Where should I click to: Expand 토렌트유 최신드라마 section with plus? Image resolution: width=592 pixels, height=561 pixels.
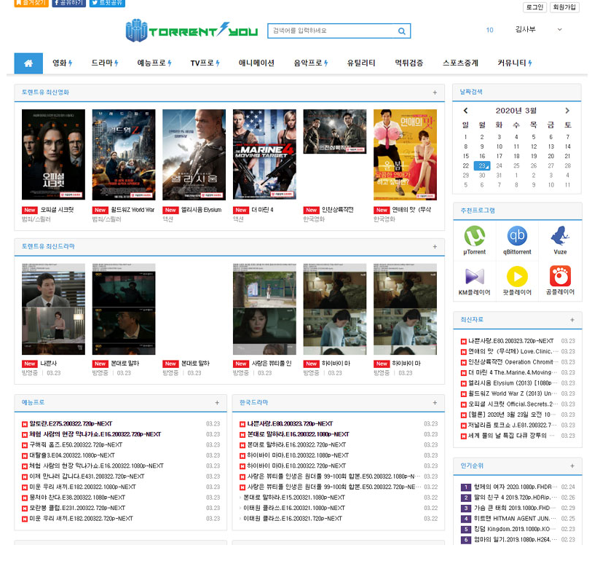tap(435, 247)
